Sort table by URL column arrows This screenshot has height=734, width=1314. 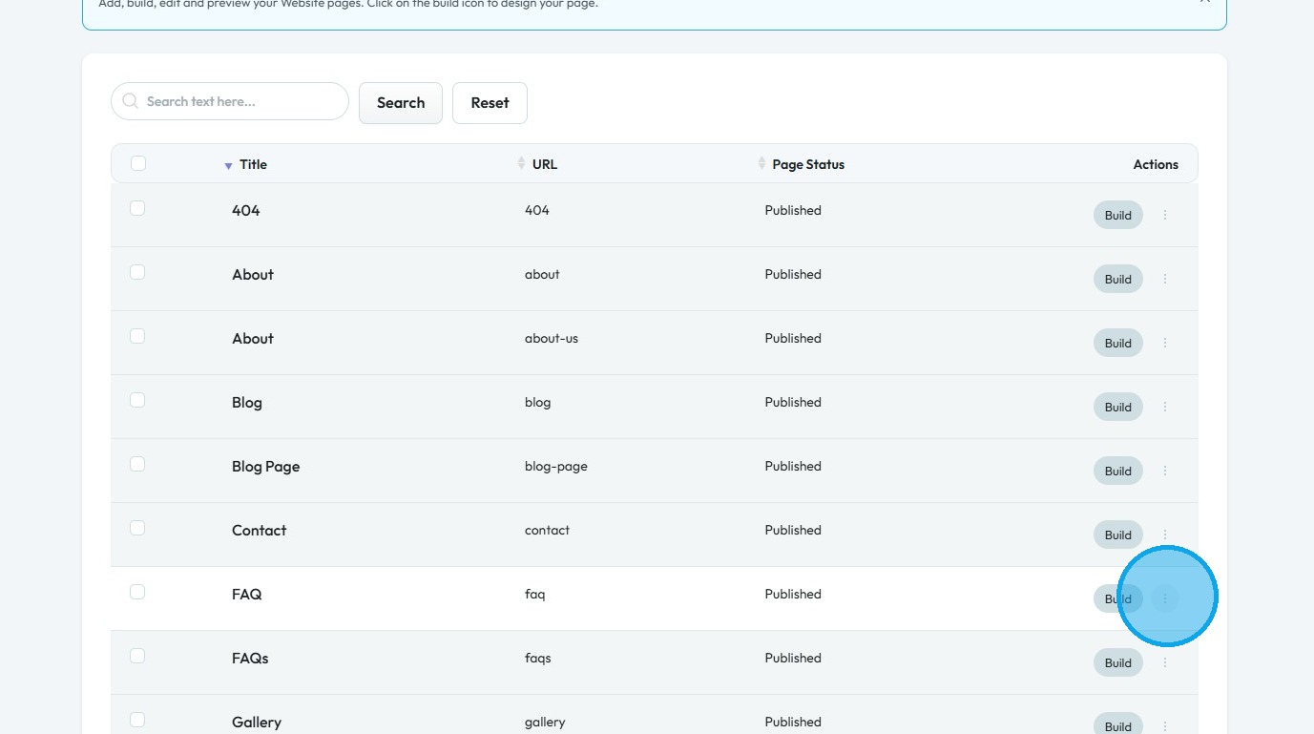coord(521,163)
